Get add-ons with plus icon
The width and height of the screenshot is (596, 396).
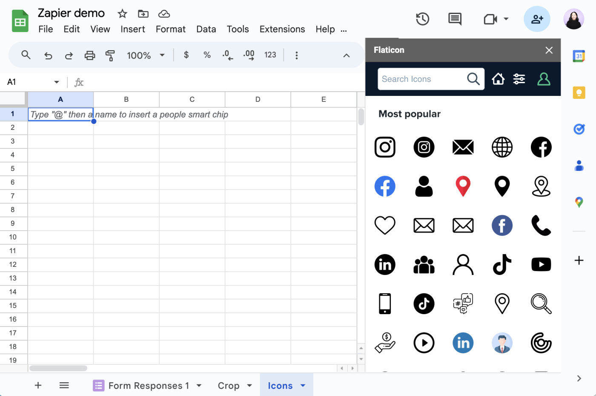579,260
